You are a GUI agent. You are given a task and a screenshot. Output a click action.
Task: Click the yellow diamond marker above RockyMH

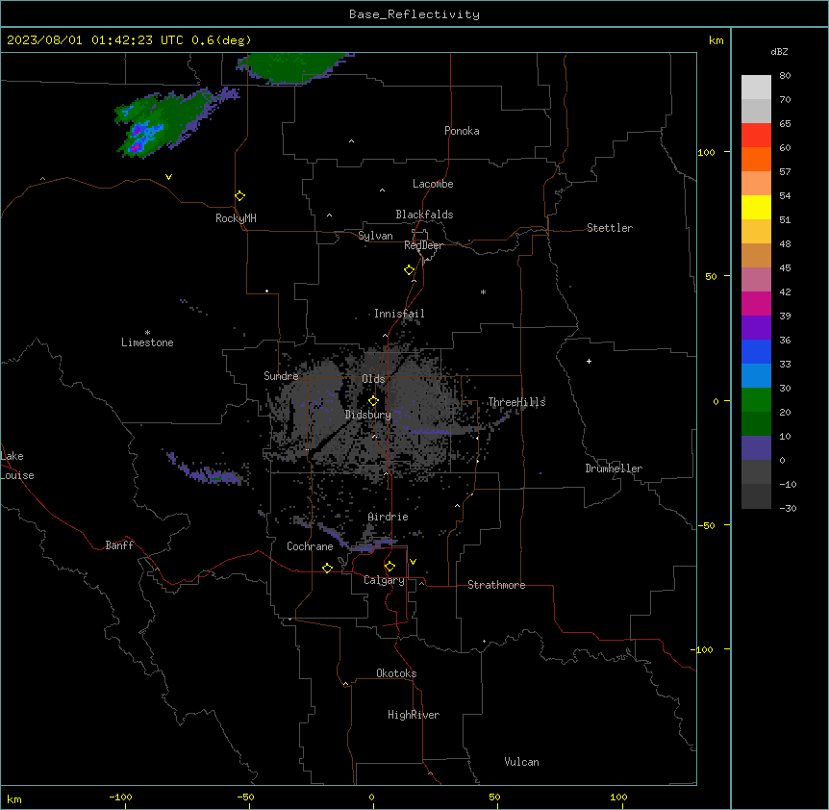(240, 196)
